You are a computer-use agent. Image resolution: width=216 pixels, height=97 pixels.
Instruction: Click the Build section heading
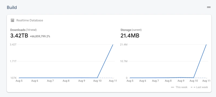(12, 8)
